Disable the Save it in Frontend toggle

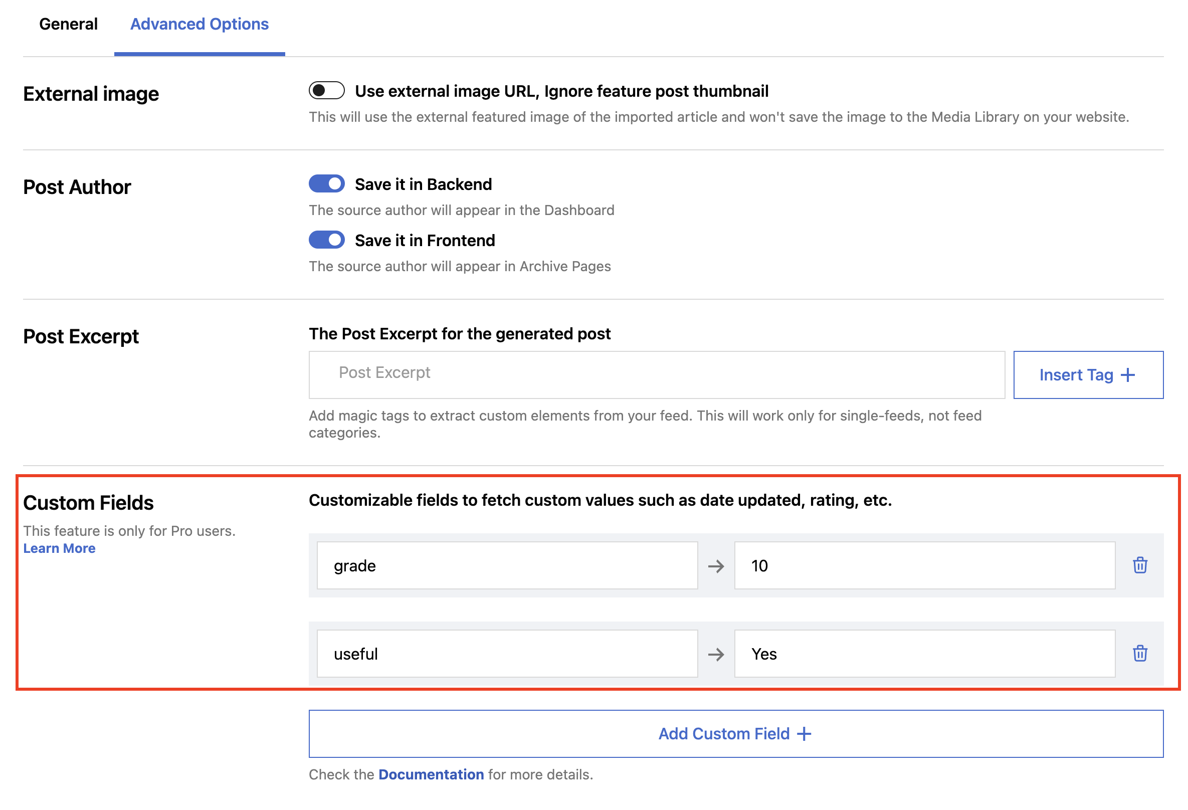click(327, 240)
